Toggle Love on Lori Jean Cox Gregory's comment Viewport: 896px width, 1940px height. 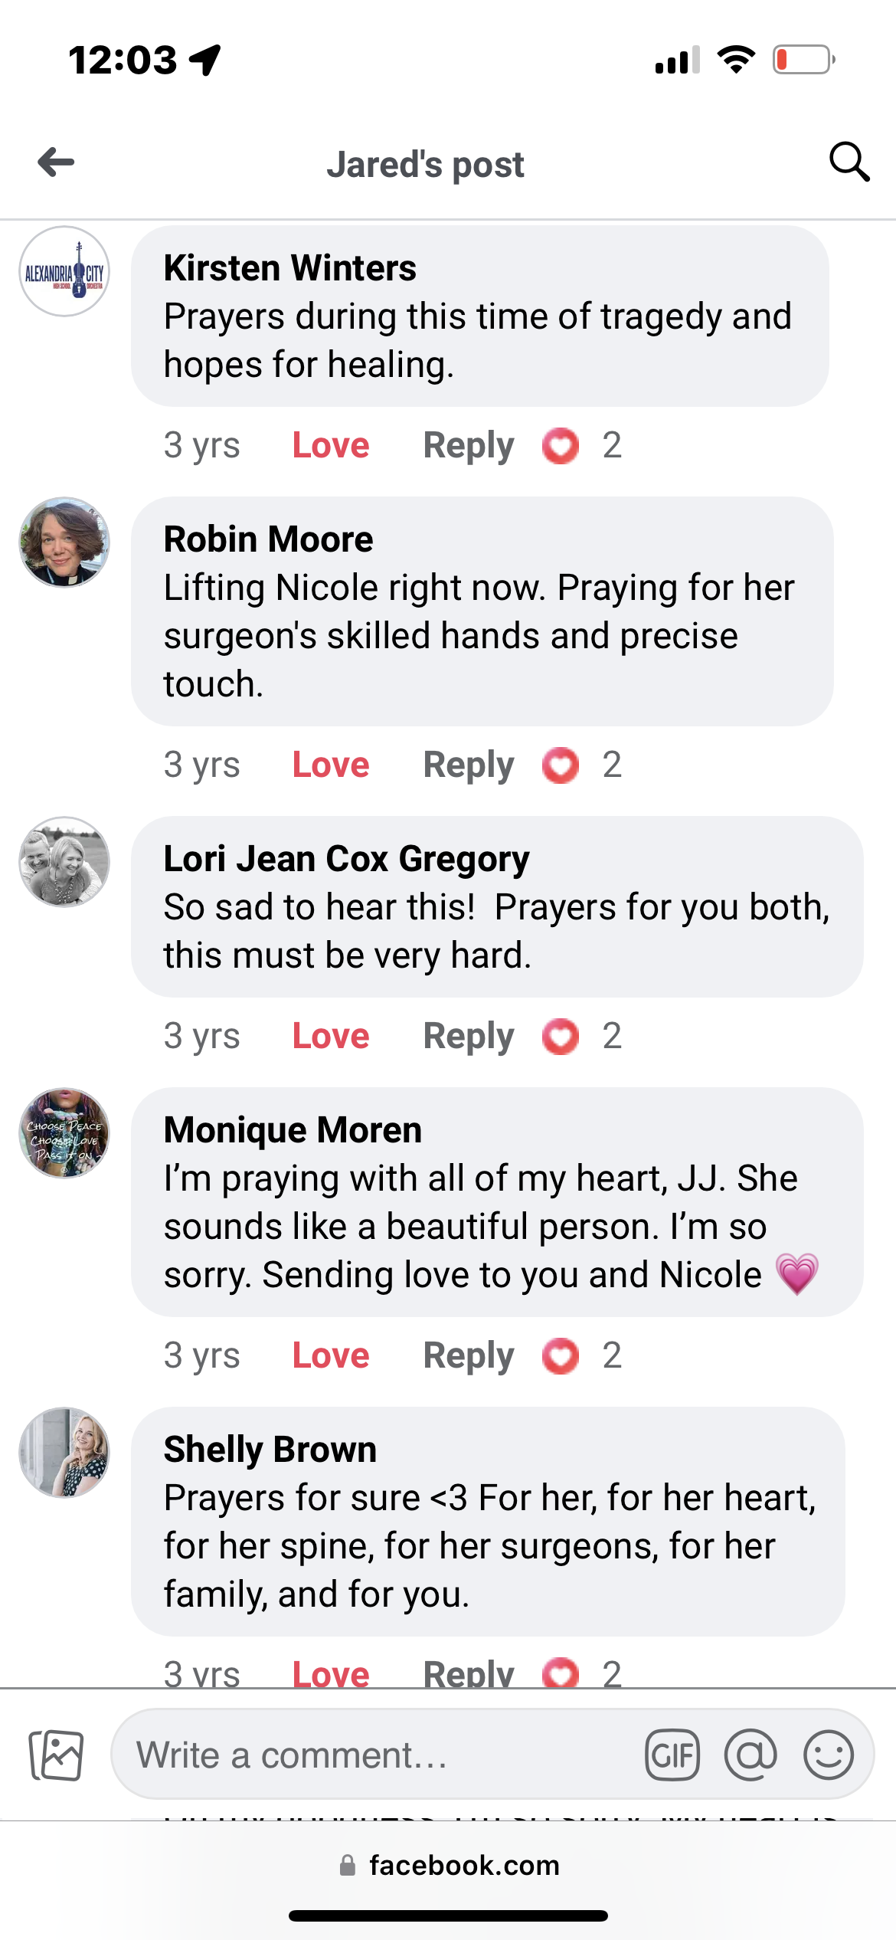point(331,1037)
